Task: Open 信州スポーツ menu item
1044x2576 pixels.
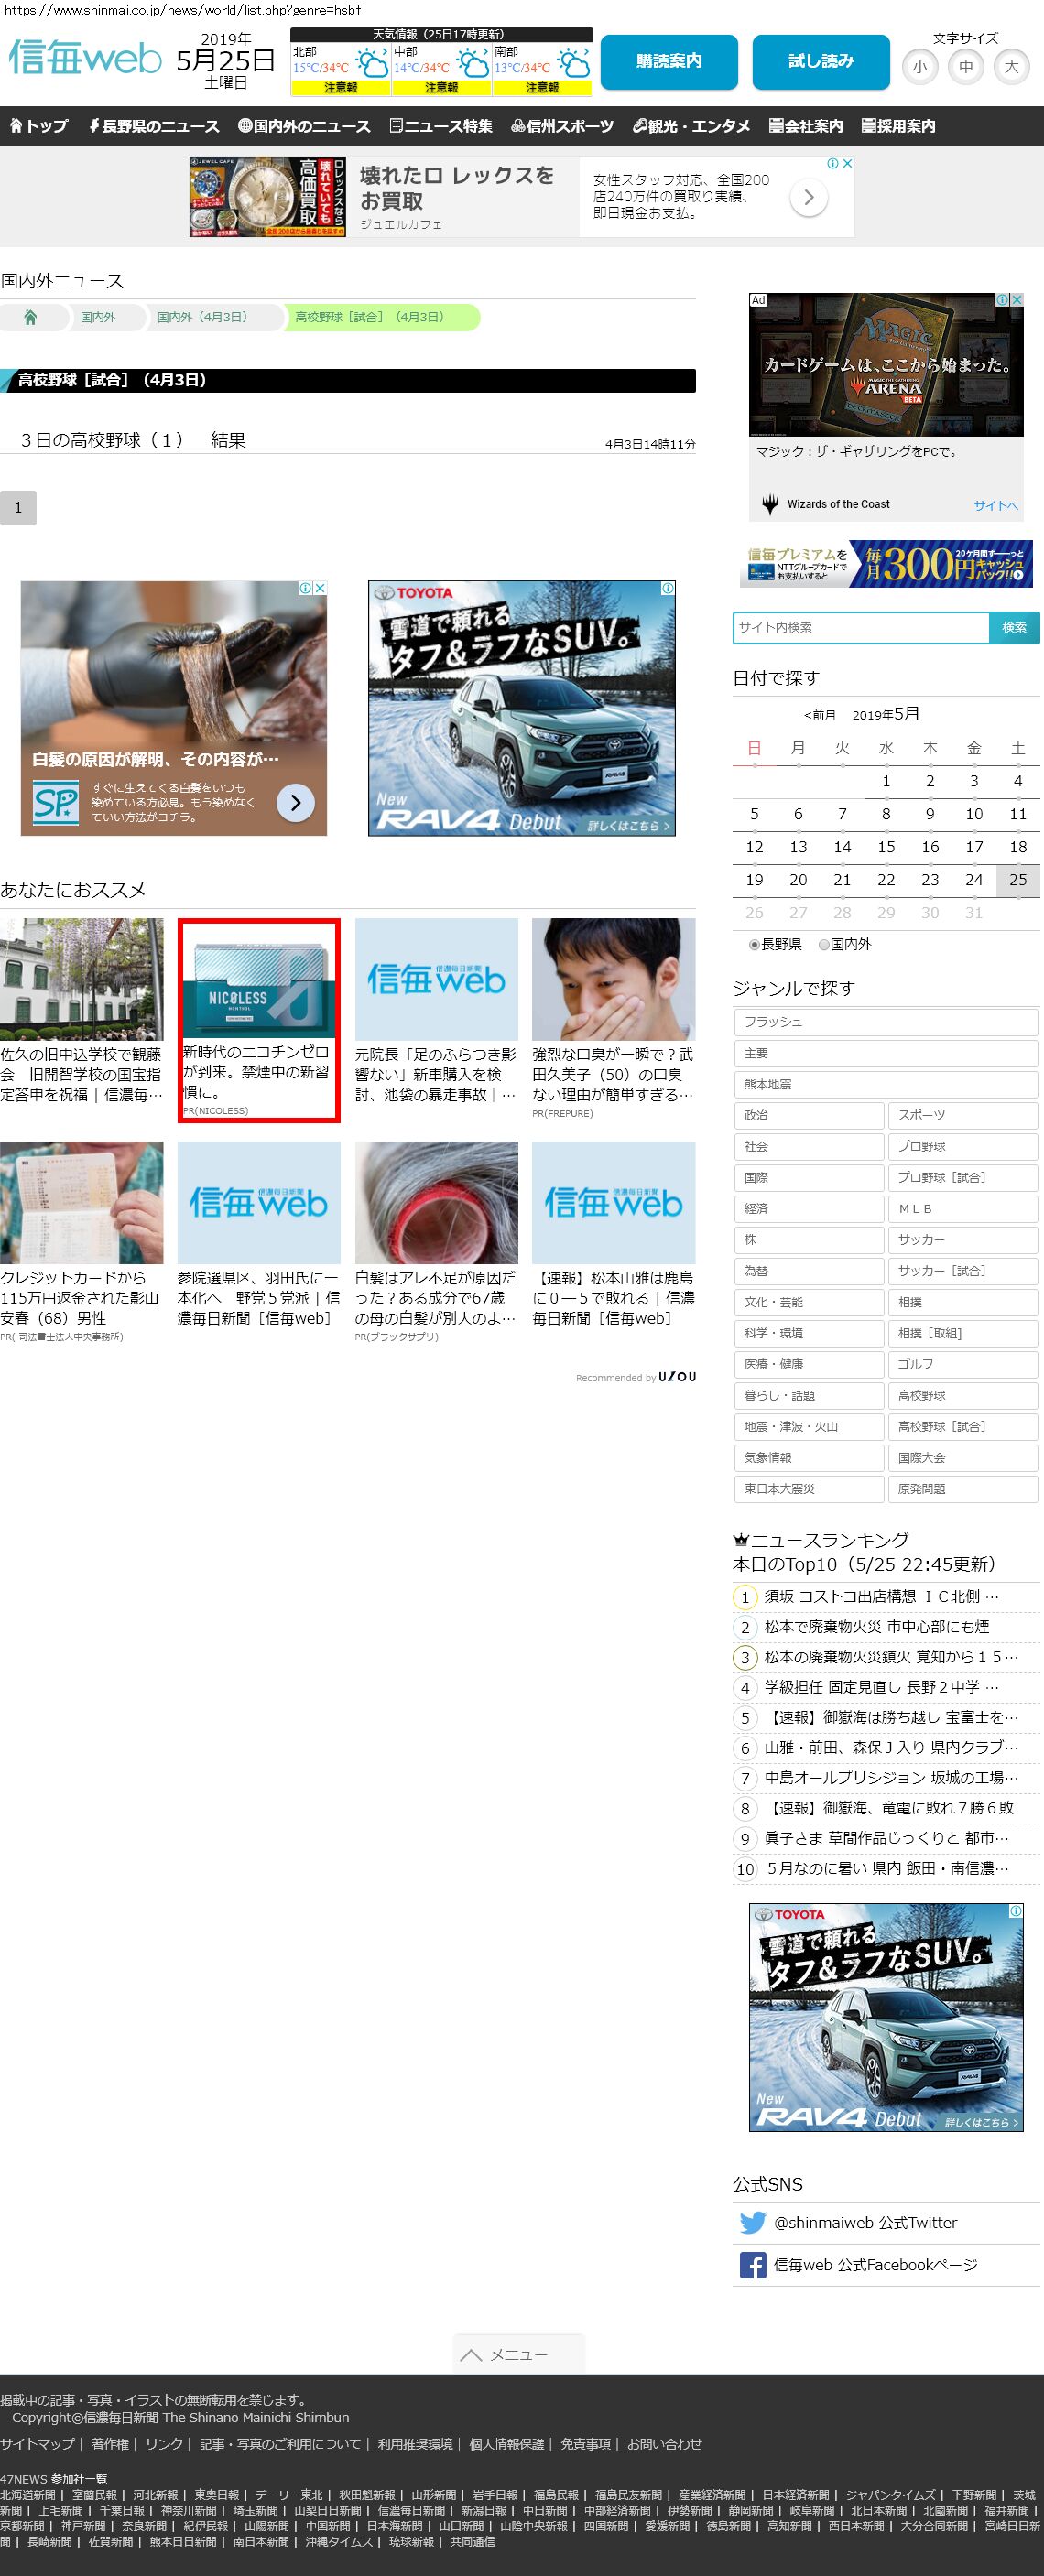Action: tap(562, 126)
